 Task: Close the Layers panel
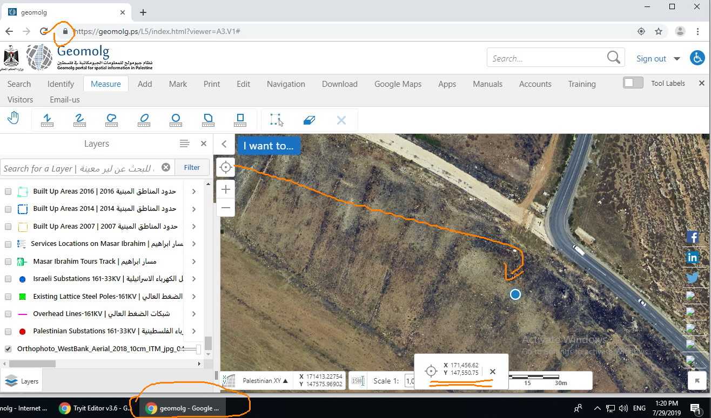coord(204,143)
